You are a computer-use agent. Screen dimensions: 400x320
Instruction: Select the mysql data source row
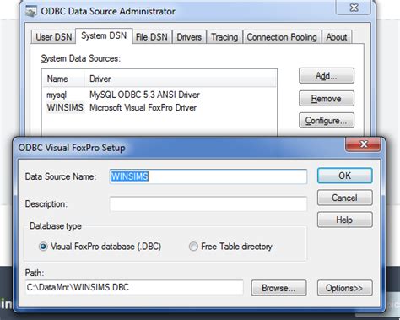point(159,95)
